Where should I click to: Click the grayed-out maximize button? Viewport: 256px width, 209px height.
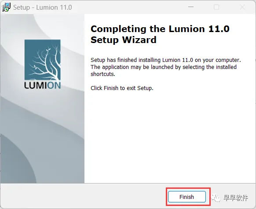(216, 7)
